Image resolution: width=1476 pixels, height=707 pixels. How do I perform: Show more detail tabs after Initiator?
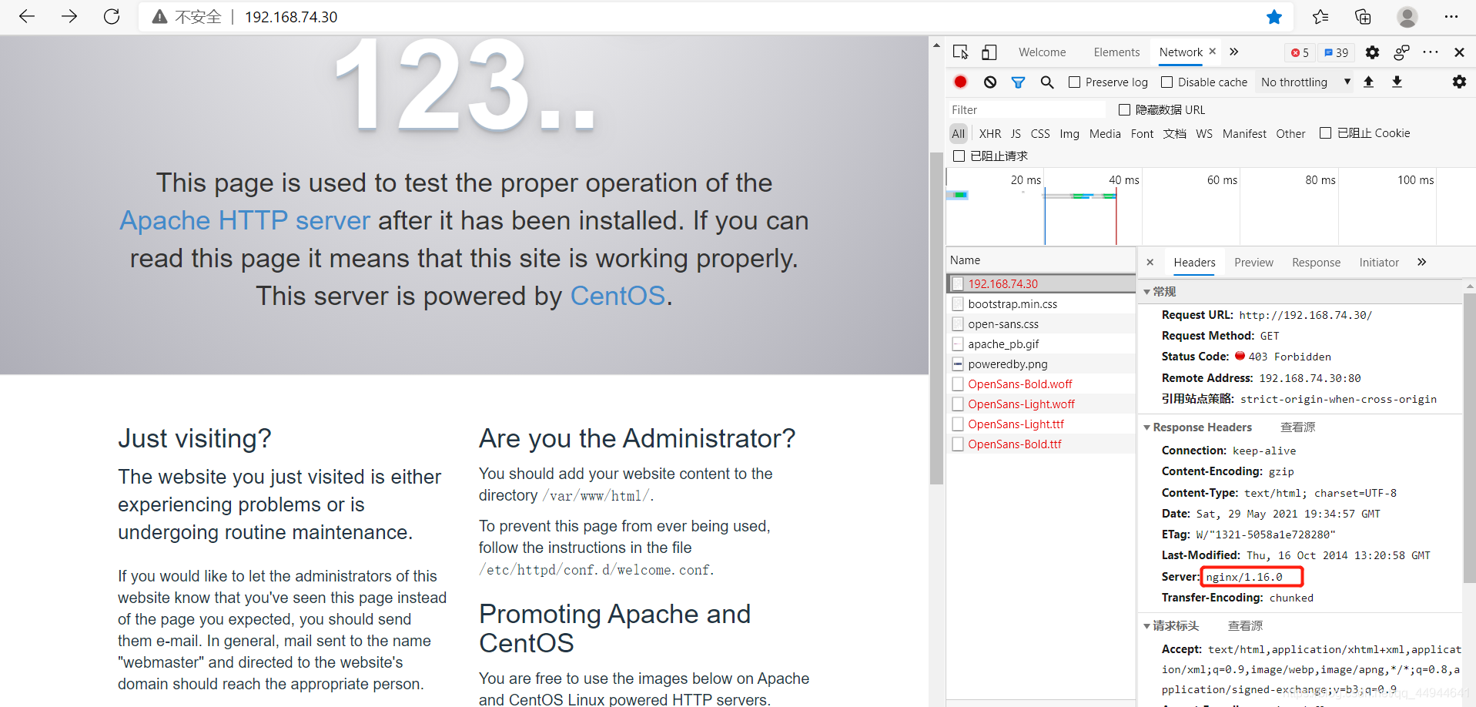1421,262
